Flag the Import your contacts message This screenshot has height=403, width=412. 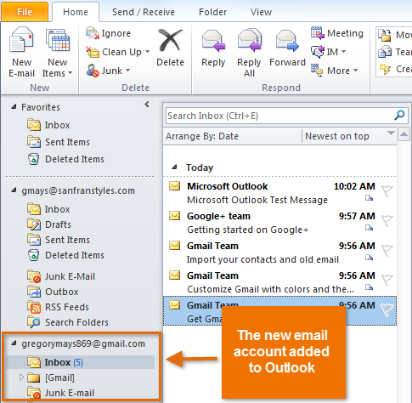click(387, 250)
